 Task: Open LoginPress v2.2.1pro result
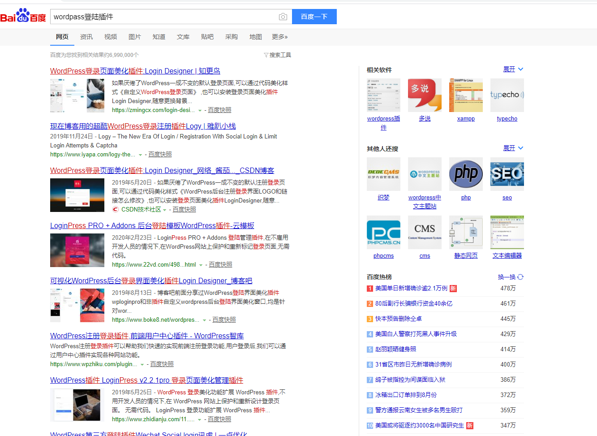tap(146, 380)
